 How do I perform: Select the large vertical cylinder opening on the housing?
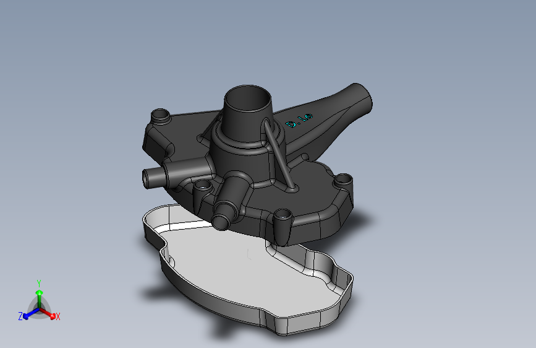(x=247, y=98)
